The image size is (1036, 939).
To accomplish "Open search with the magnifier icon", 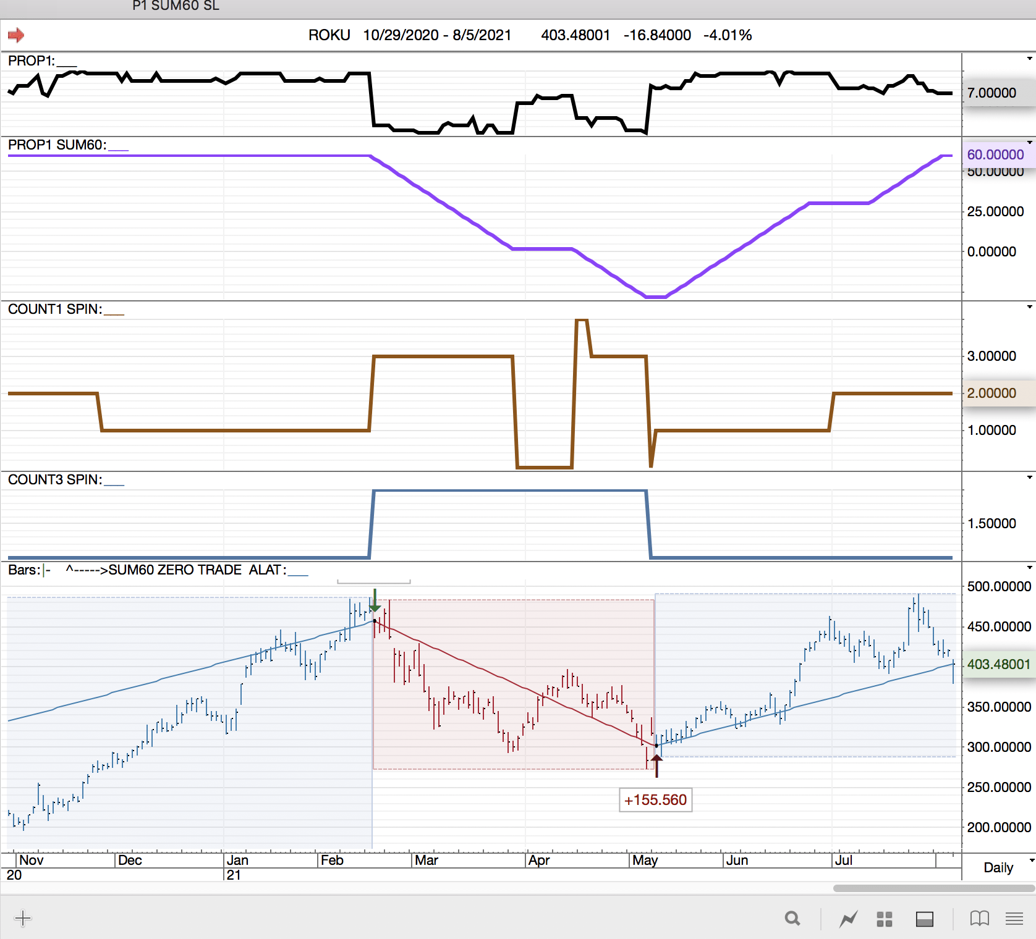I will pos(792,919).
